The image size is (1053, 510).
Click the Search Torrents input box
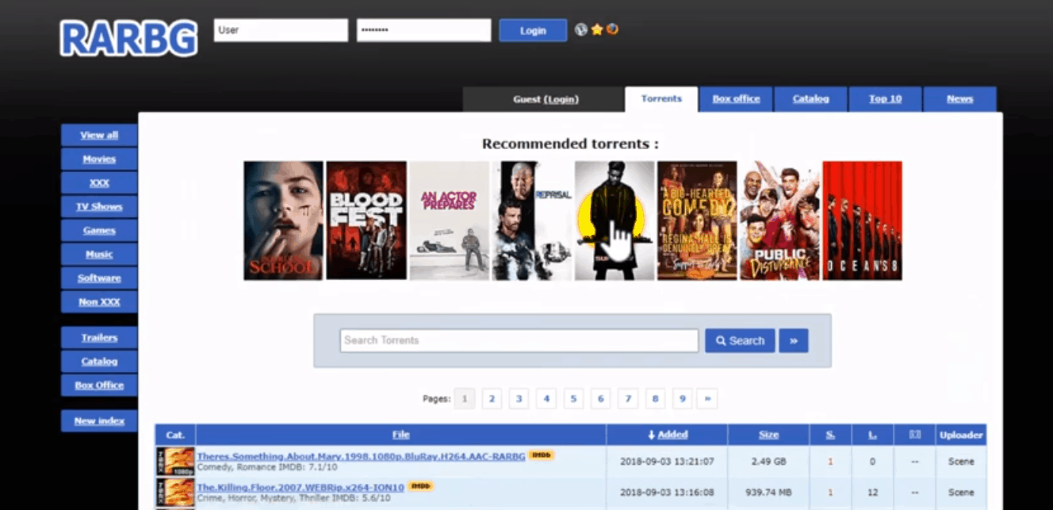coord(519,340)
